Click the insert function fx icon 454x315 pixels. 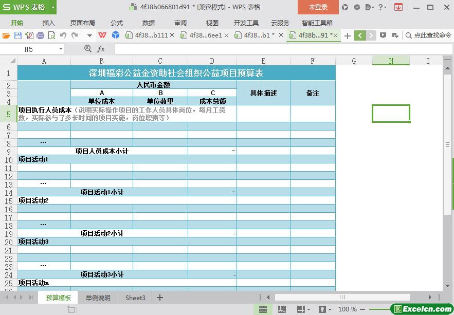[101, 49]
